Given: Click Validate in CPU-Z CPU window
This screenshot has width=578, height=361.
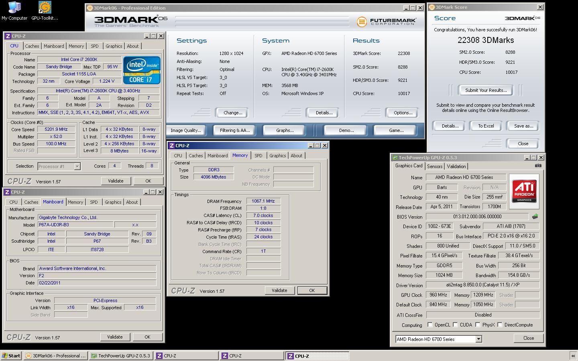Looking at the screenshot, I should click(x=116, y=181).
